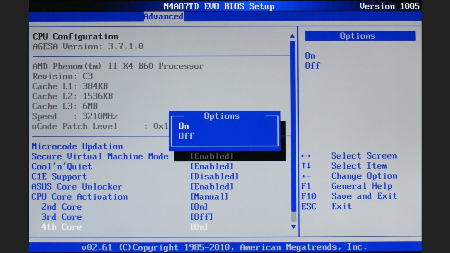Switch to the Advanced tab

163,17
